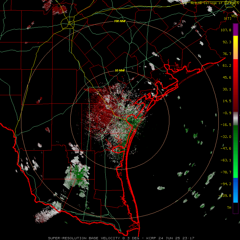Click the -16.5 velocity scale value
The height and width of the screenshot is (240, 240).
pos(226,125)
